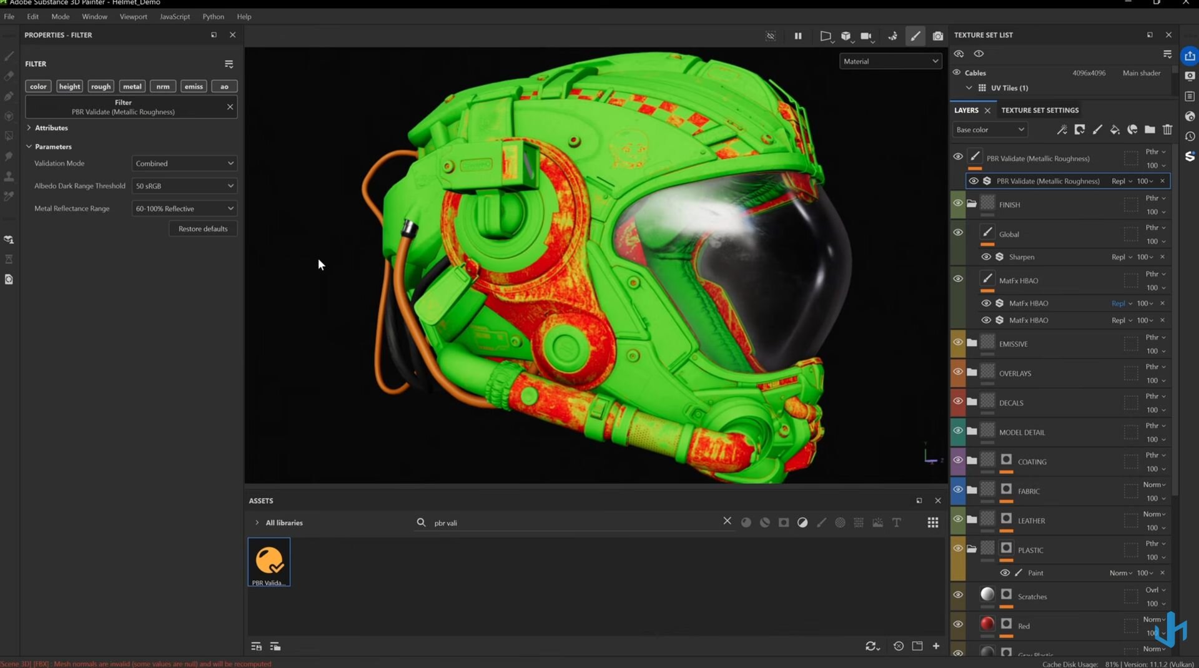This screenshot has width=1199, height=668.
Task: Open the filter panel hamburger menu
Action: 229,64
